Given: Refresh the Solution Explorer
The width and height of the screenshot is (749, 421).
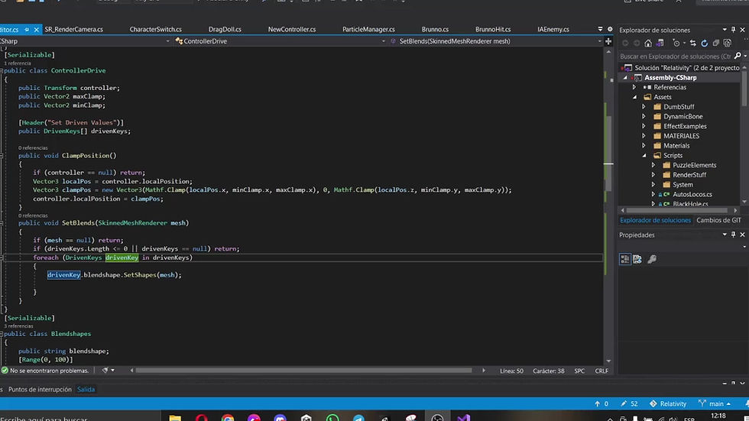Looking at the screenshot, I should tap(705, 43).
